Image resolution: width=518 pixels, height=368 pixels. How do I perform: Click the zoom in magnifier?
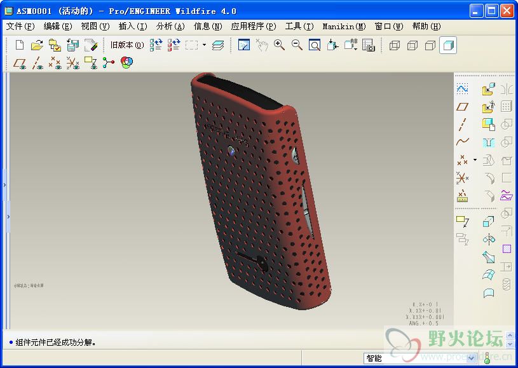(280, 45)
